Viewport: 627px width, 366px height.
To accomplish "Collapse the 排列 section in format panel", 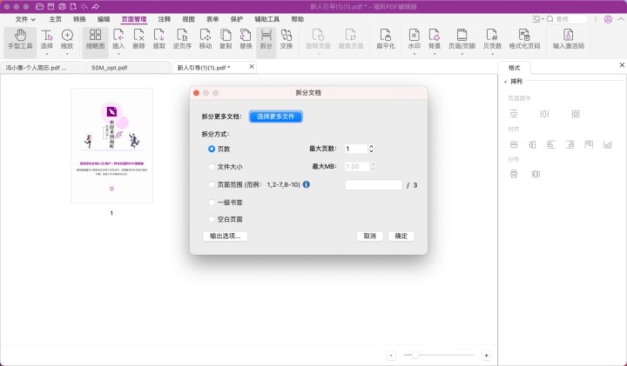I will (x=504, y=82).
